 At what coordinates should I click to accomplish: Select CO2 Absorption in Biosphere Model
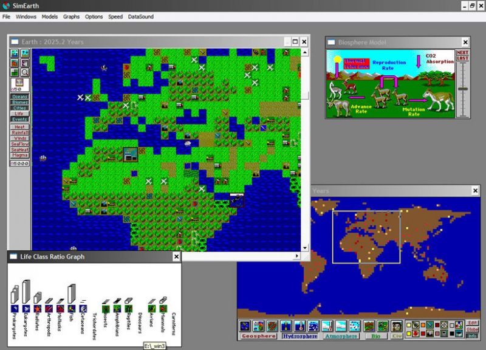[x=439, y=58]
